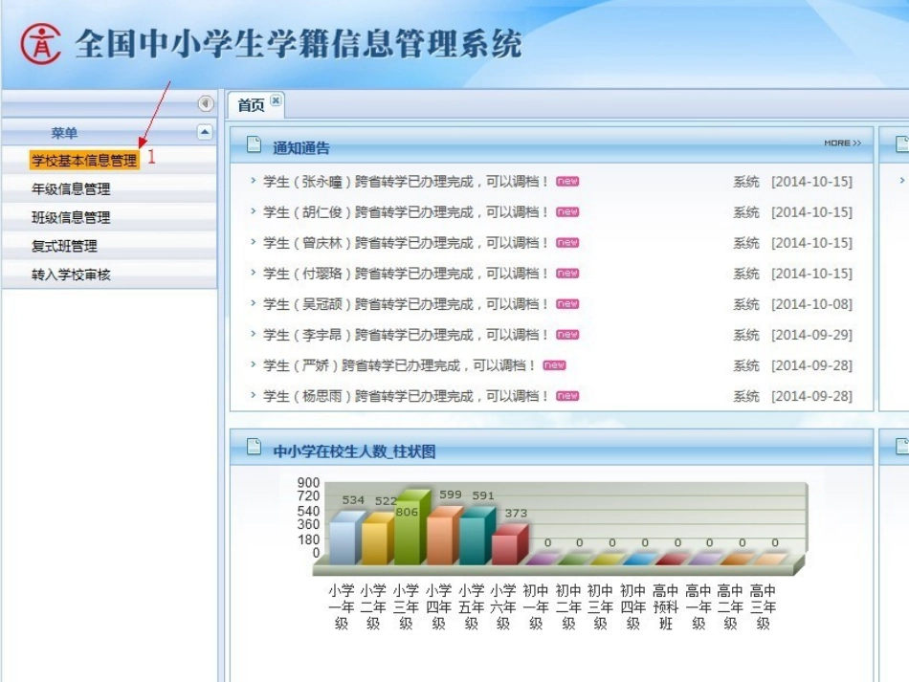The width and height of the screenshot is (909, 682).
Task: Click new badge on 李宇昂 notice
Action: [567, 335]
